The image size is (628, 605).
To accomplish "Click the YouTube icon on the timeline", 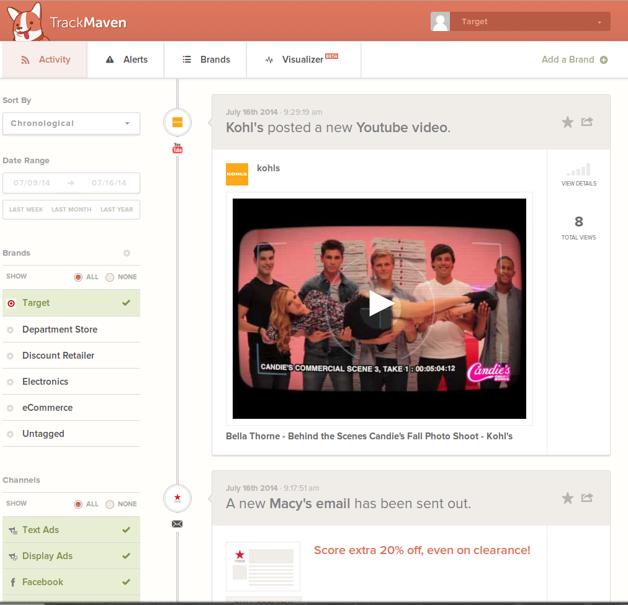I will click(177, 148).
